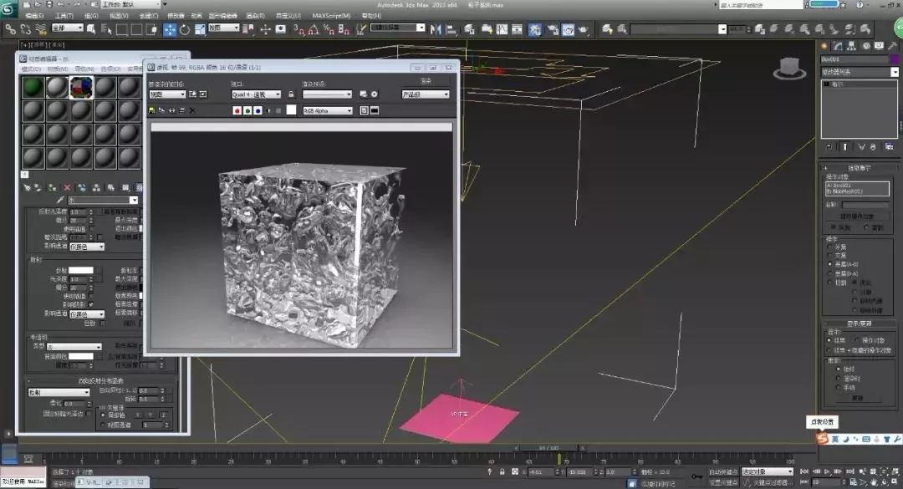Screen dimensions: 903x489
Task: Toggle the Angle Snap tool
Action: [314, 29]
